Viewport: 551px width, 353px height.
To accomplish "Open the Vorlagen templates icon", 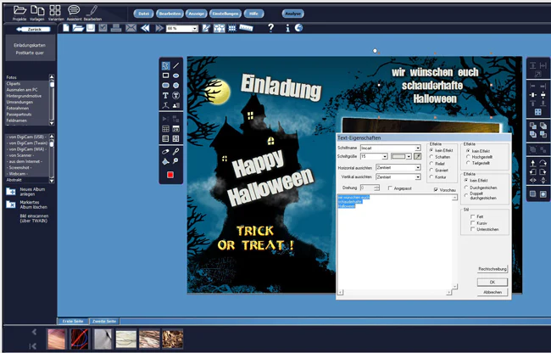I will [37, 10].
